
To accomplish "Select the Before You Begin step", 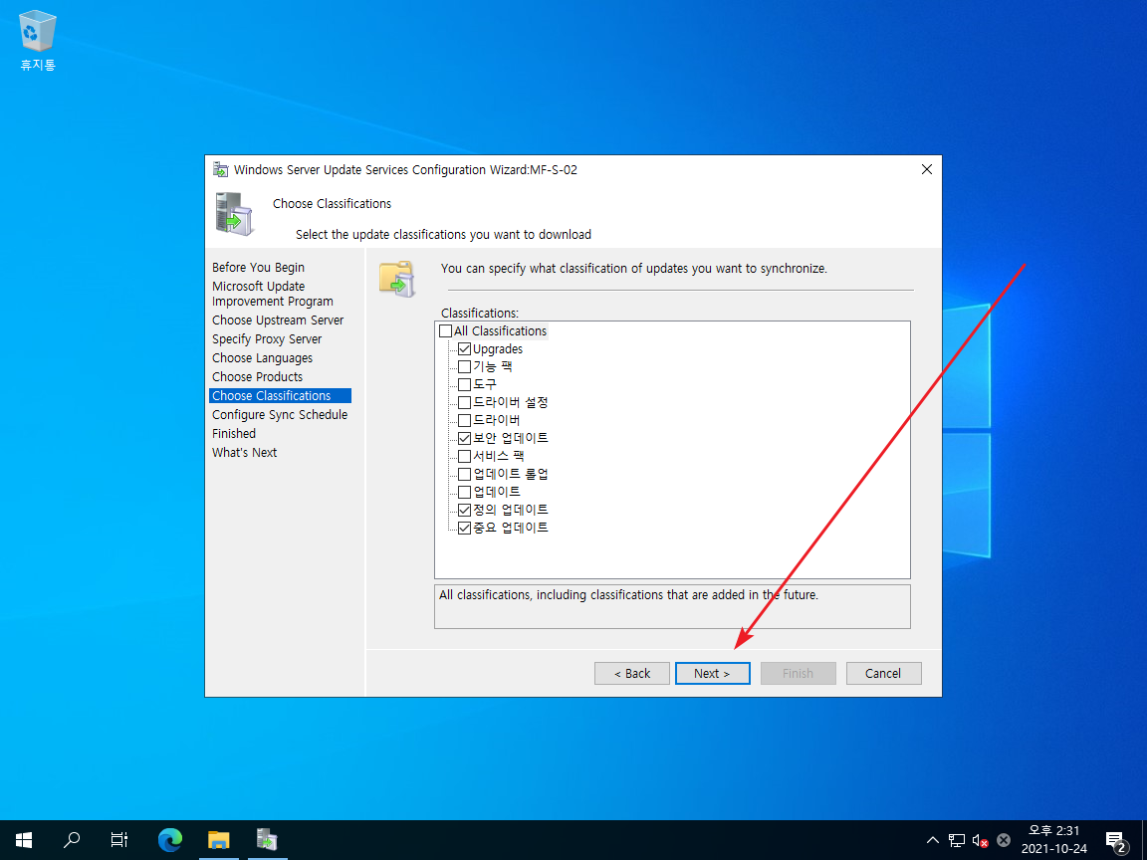I will [x=258, y=268].
